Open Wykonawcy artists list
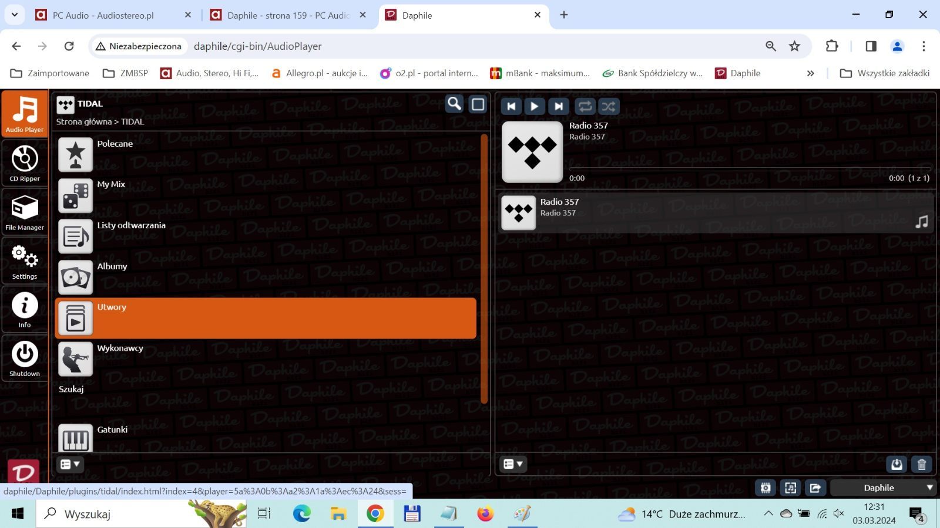 (266, 359)
